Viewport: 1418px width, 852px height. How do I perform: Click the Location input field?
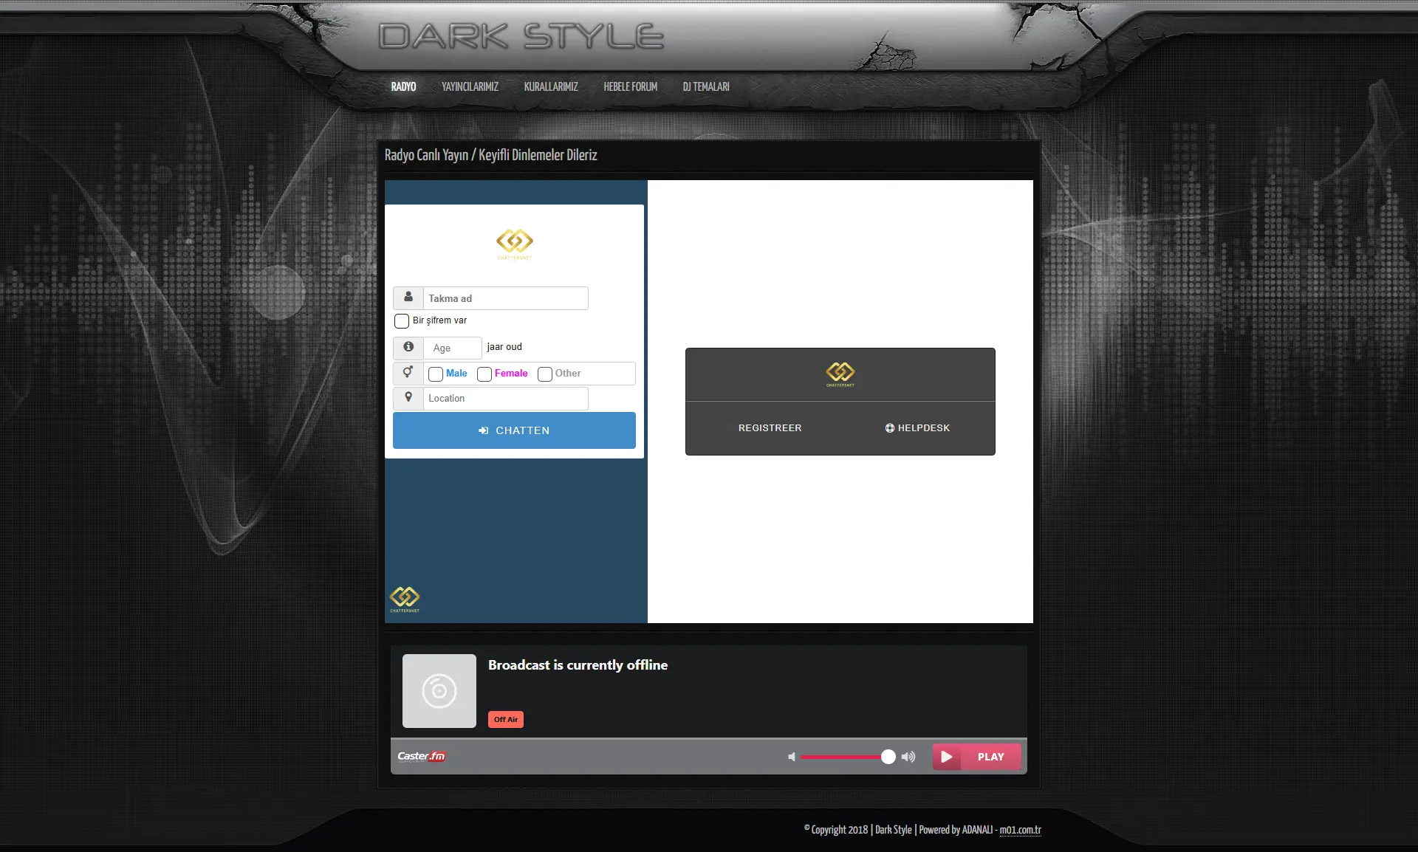point(505,399)
